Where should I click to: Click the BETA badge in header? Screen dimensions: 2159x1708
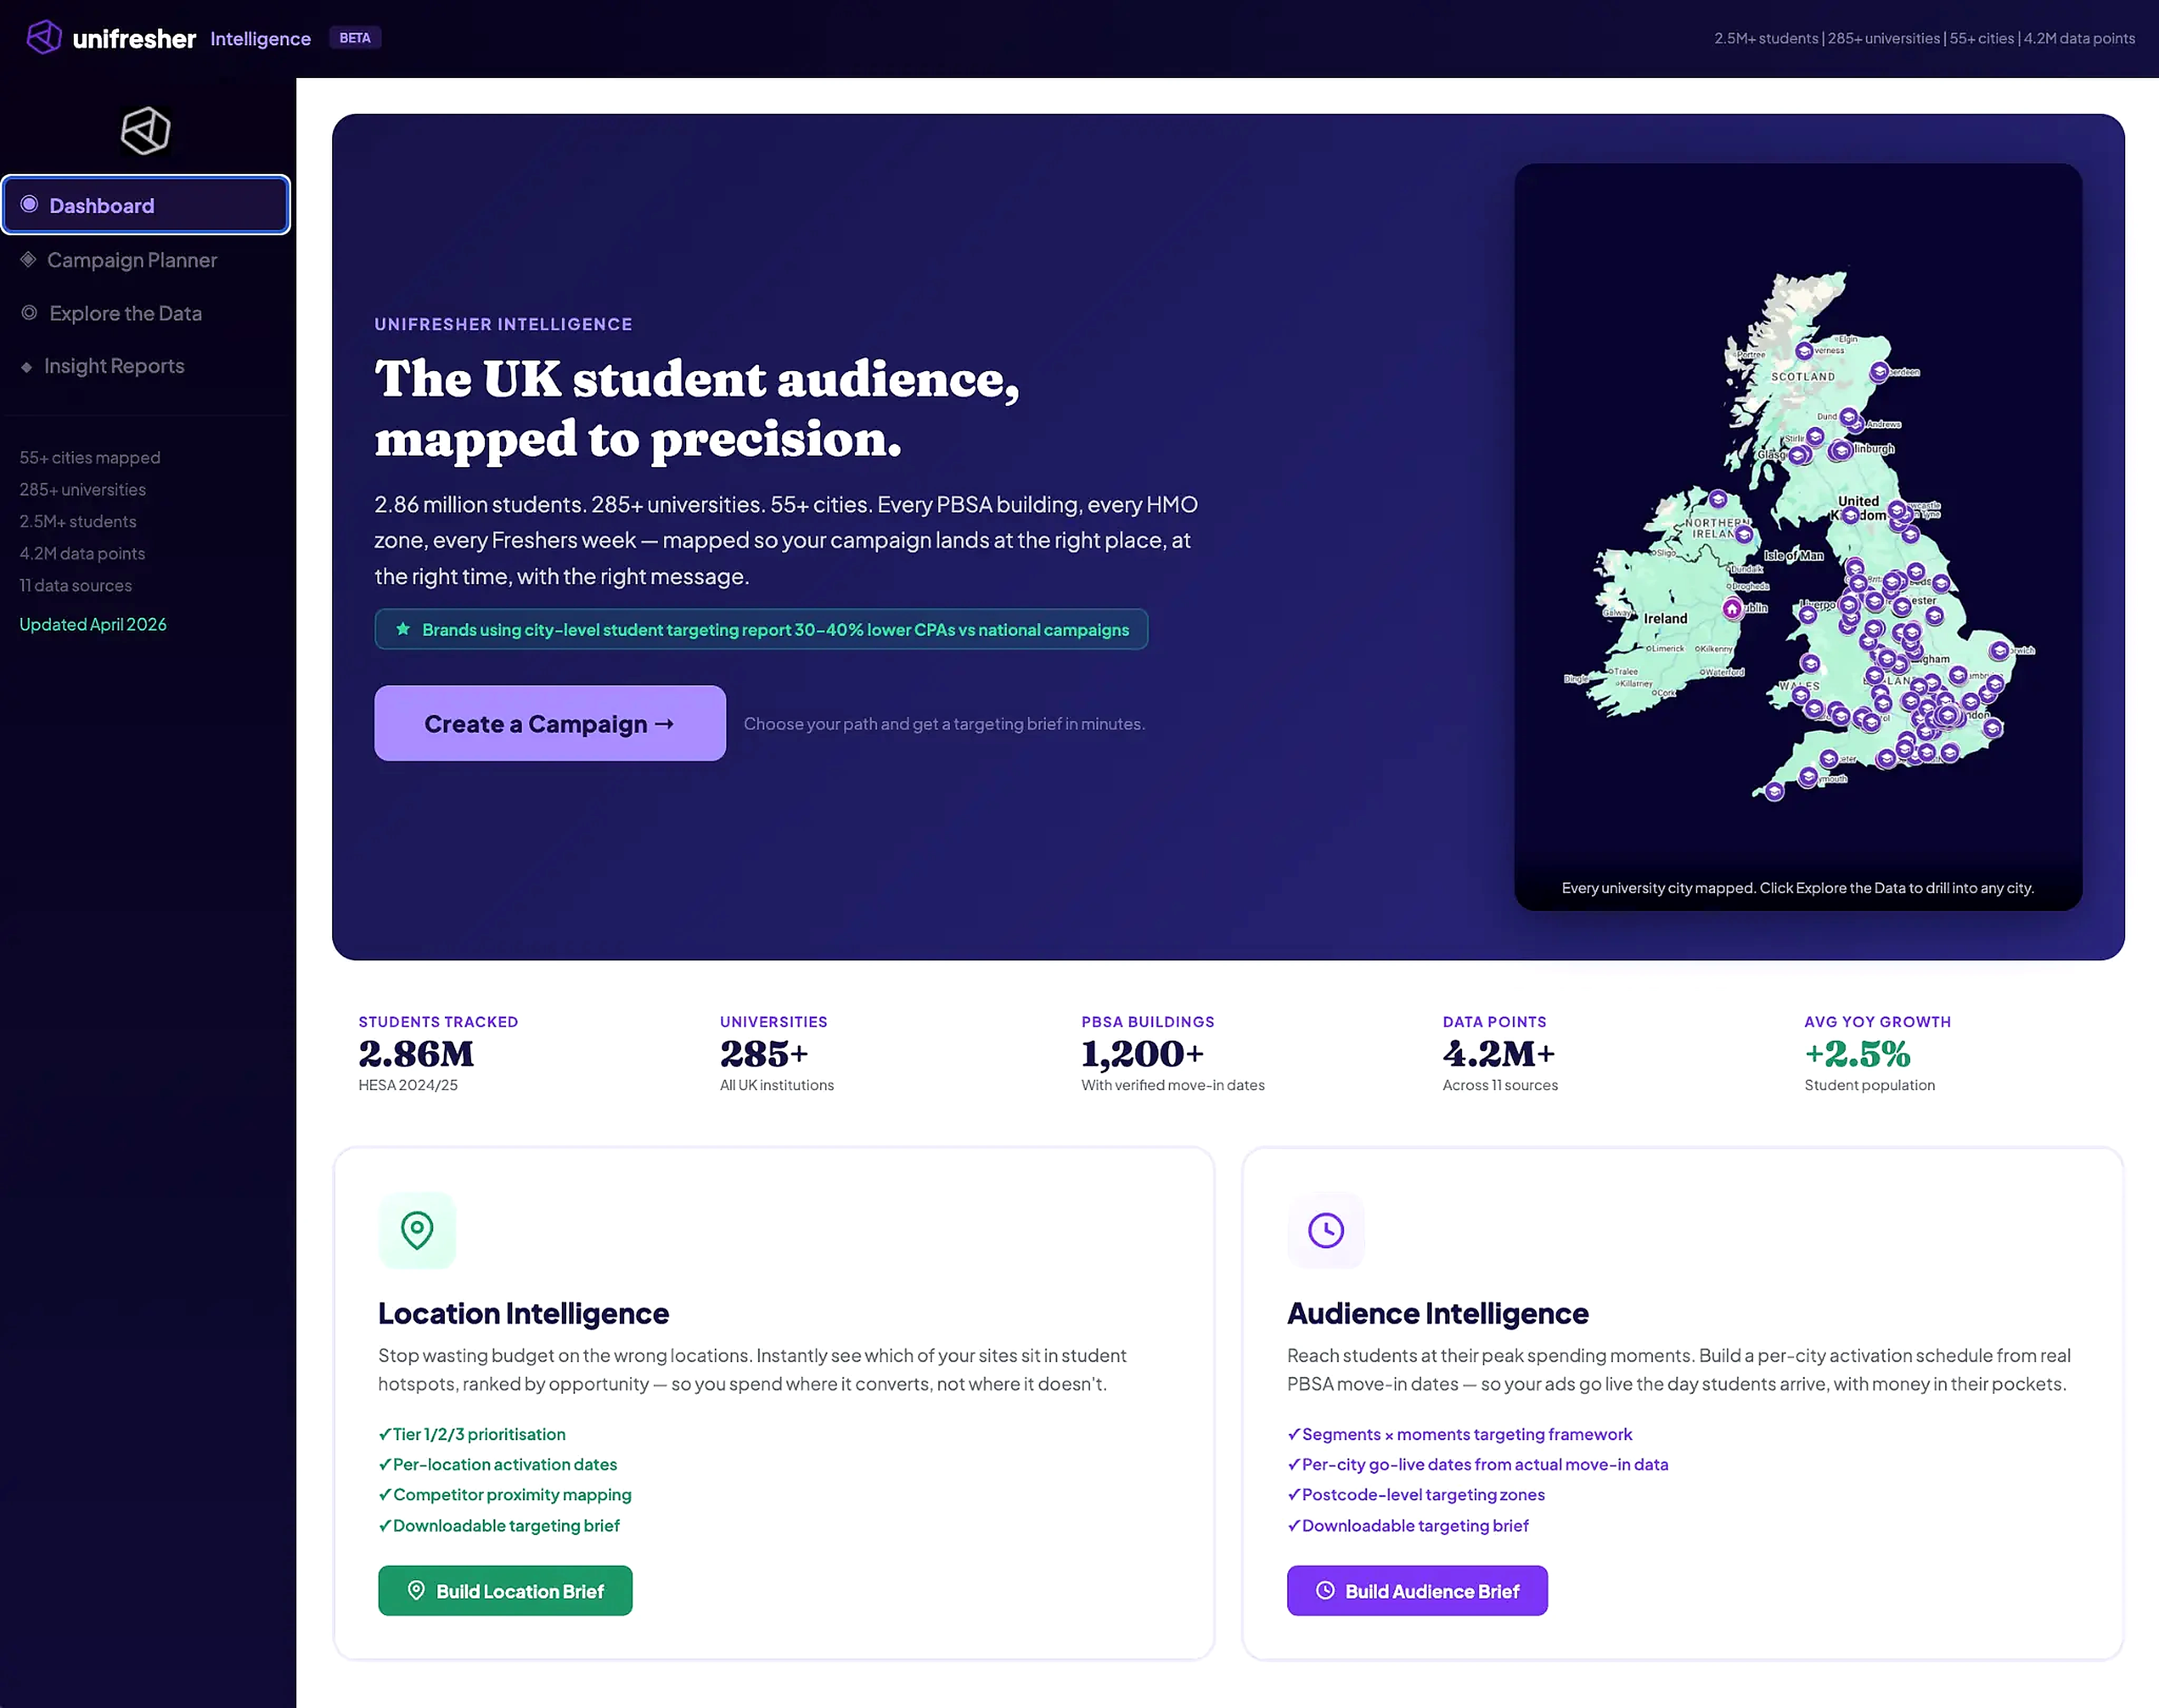tap(355, 38)
